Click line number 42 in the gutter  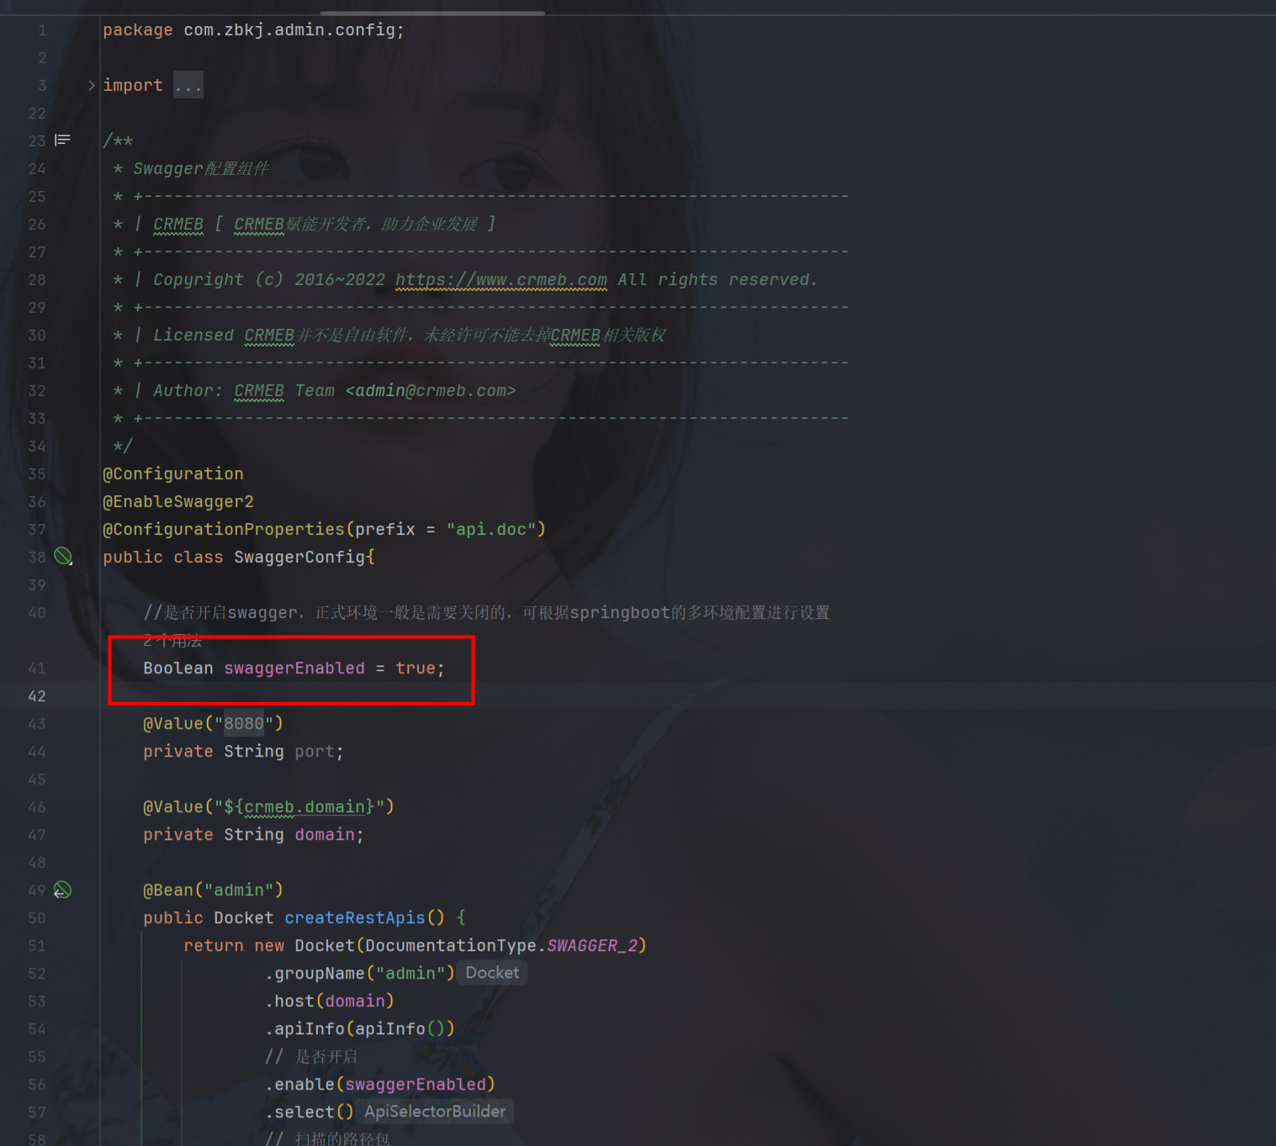[37, 696]
